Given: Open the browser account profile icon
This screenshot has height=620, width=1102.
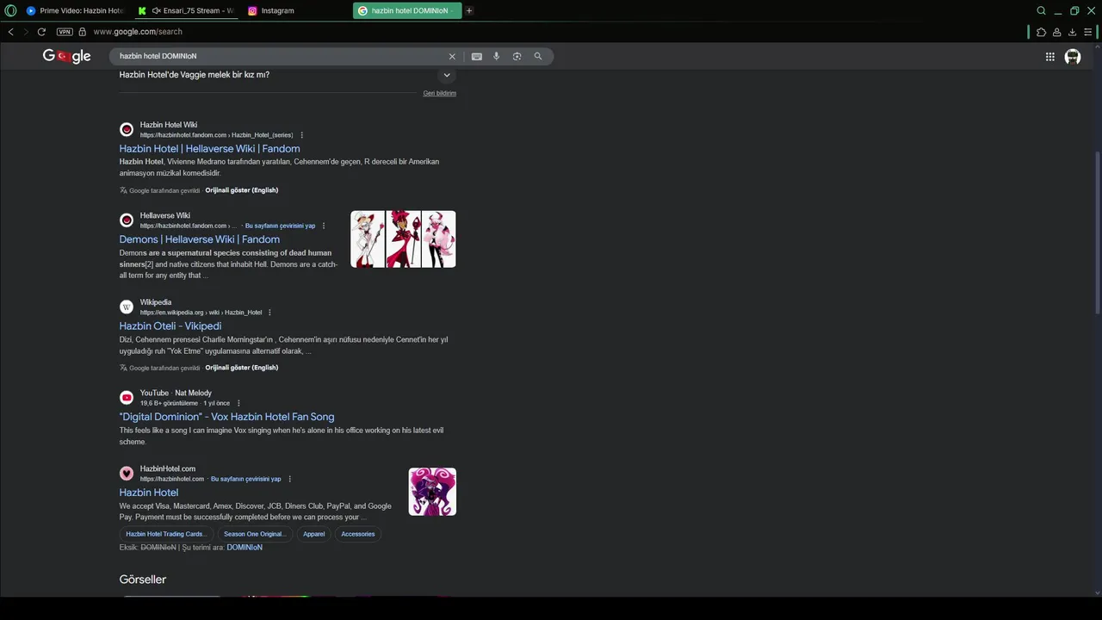Looking at the screenshot, I should pos(1056,32).
